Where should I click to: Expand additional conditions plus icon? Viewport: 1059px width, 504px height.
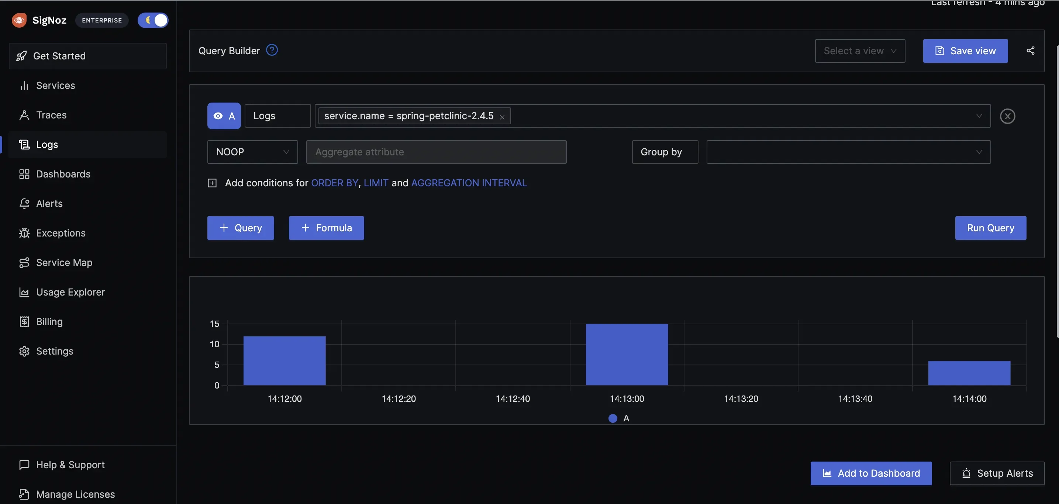click(x=212, y=183)
